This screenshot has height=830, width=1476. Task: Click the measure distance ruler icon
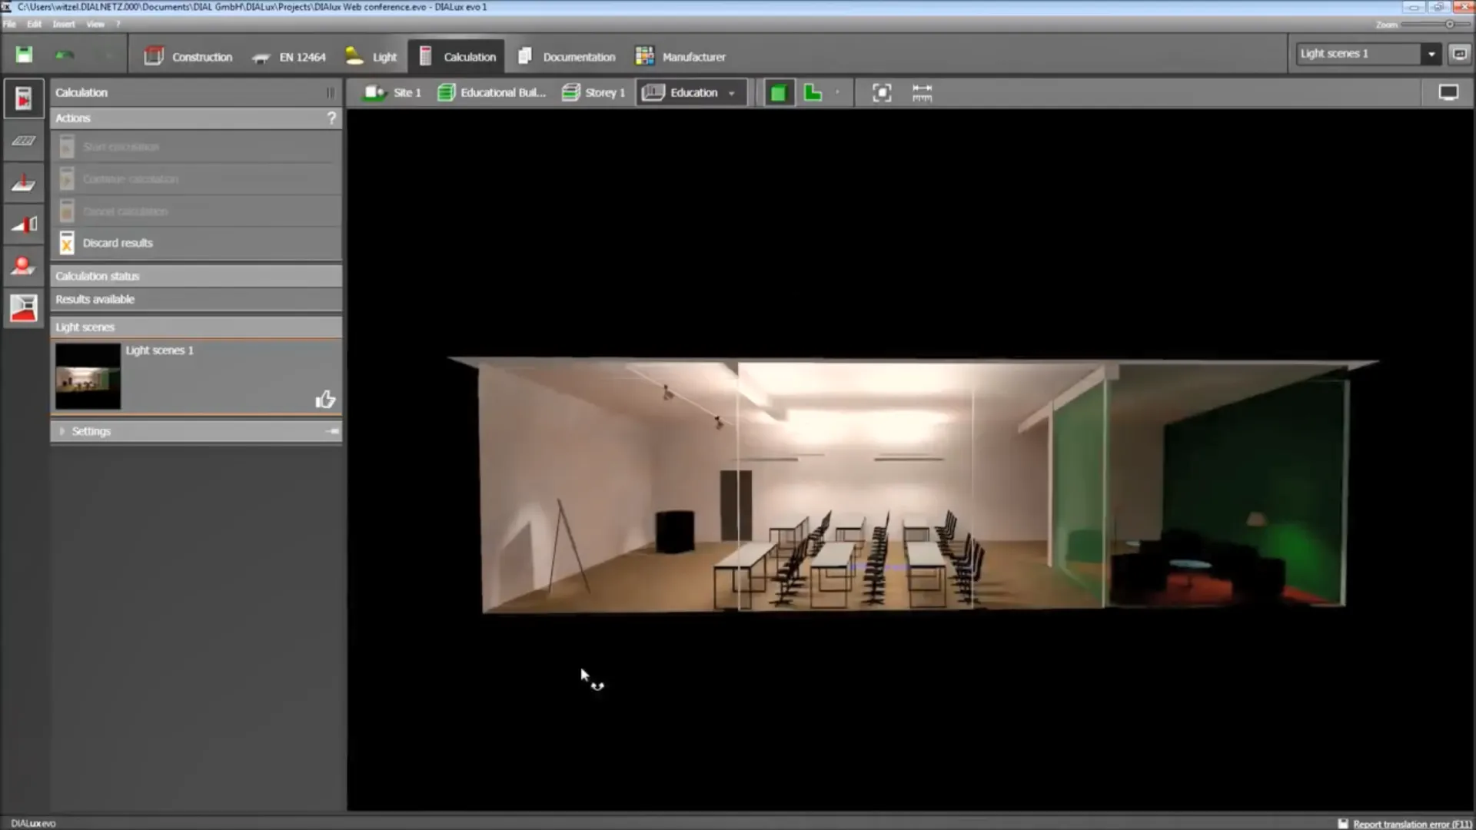coord(922,93)
